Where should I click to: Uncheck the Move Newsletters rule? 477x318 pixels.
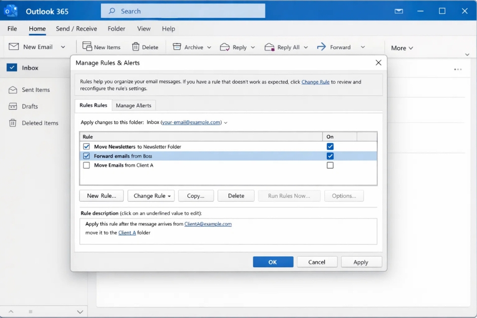point(86,147)
